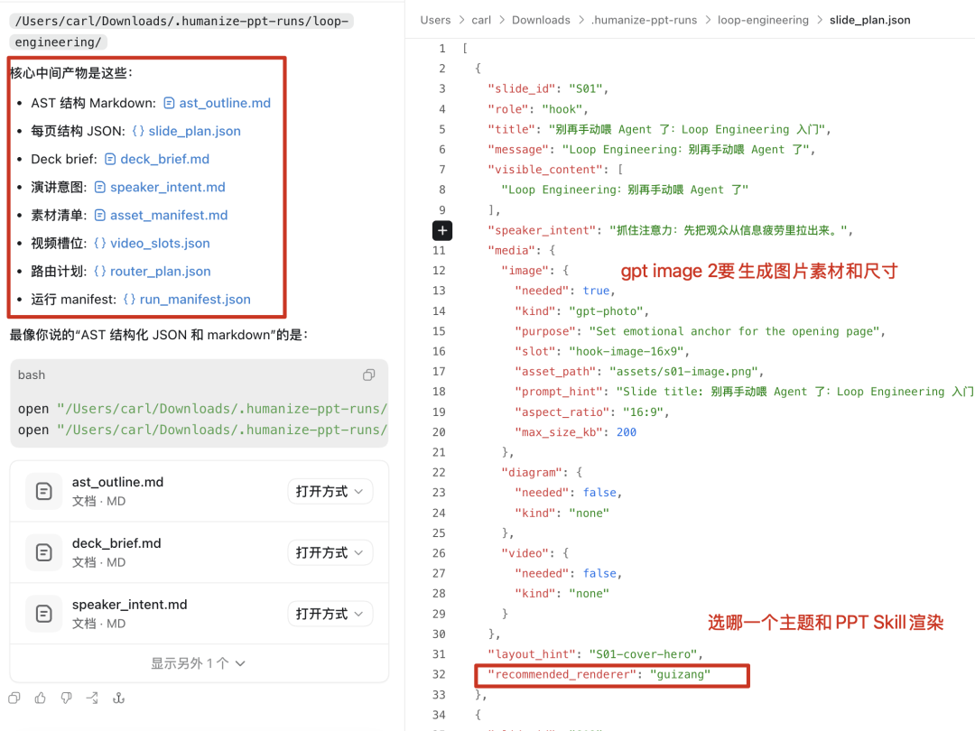Open the 打开方式 dropdown for deck_brief.md
Screen dimensions: 975x731
pyautogui.click(x=330, y=552)
